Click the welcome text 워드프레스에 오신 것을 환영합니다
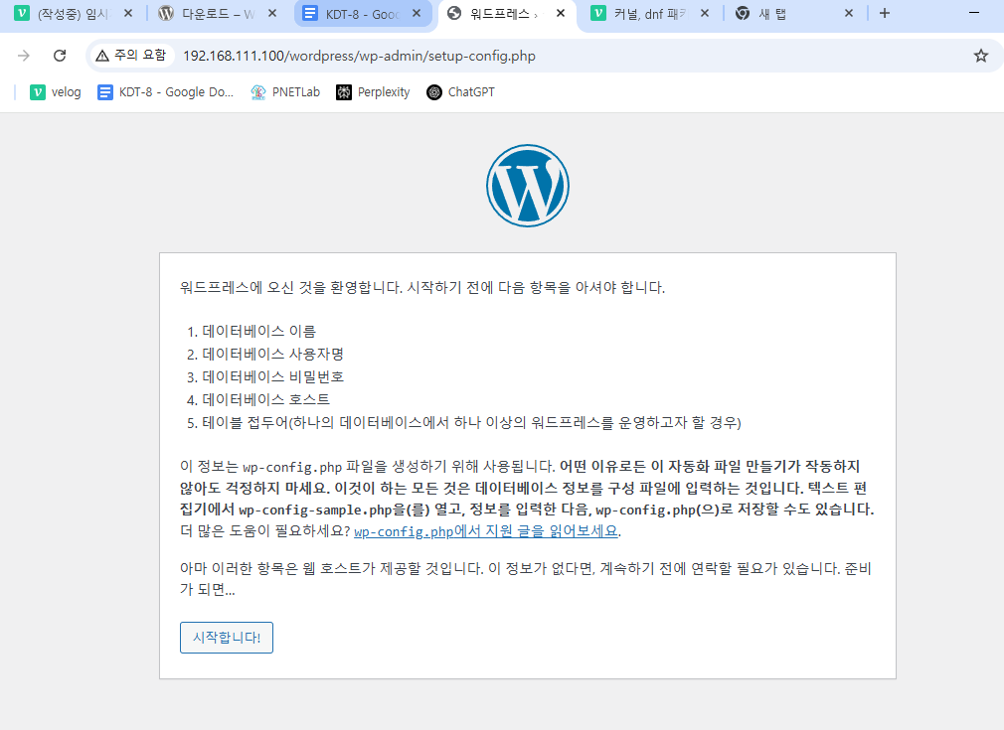 coord(291,287)
